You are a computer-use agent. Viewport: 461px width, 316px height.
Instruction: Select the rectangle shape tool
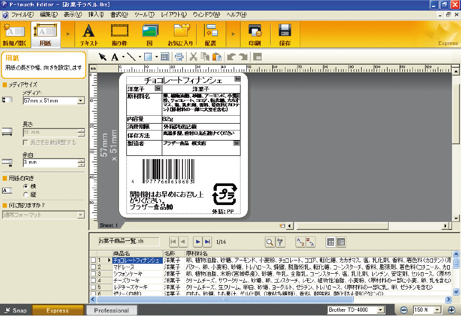coord(148,57)
